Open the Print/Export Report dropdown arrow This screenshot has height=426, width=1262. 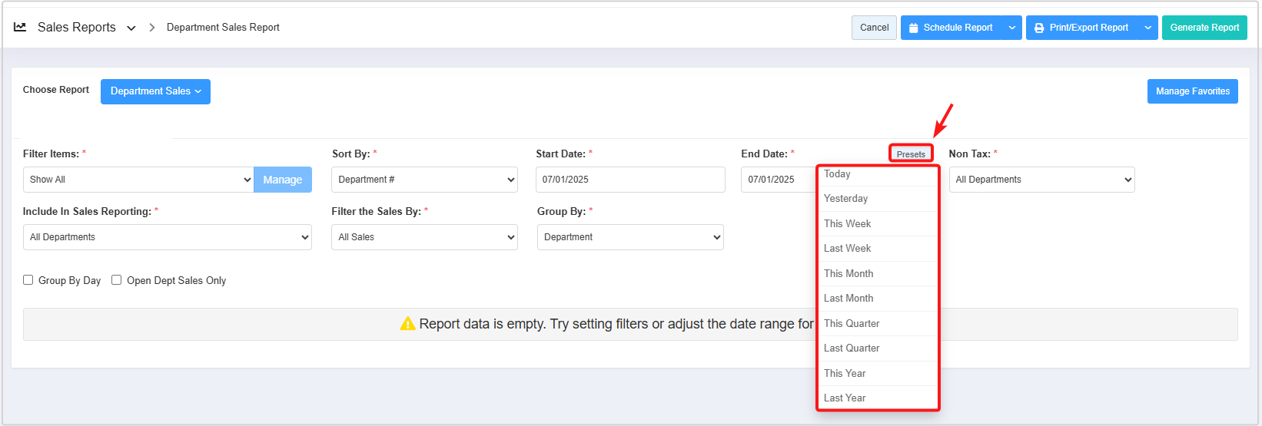(1147, 28)
